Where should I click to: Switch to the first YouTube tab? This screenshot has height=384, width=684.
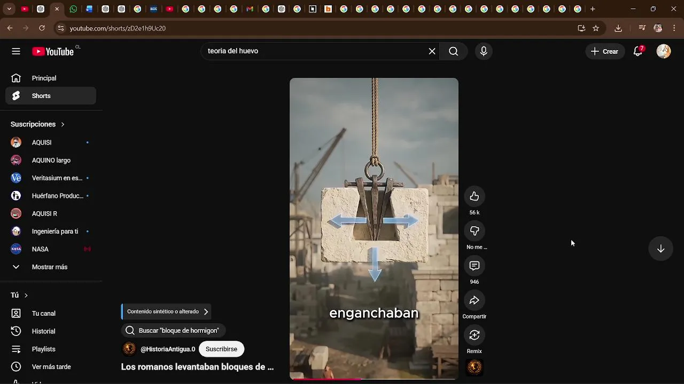click(x=25, y=9)
